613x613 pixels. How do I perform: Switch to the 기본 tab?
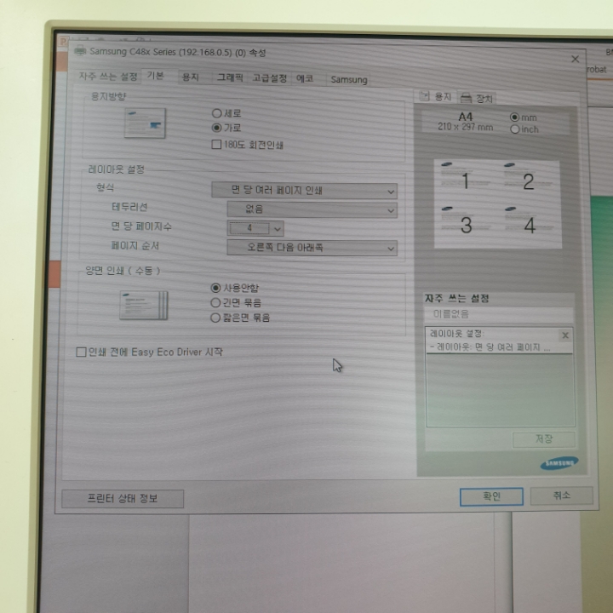tap(155, 76)
